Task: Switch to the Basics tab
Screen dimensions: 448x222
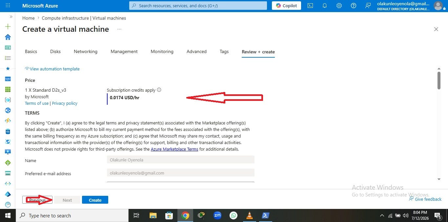Action: [x=31, y=51]
